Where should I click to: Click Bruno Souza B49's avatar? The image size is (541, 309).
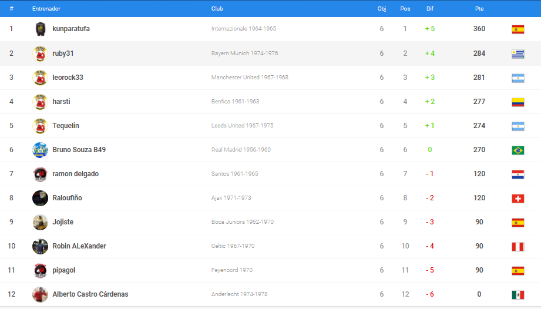click(x=40, y=150)
